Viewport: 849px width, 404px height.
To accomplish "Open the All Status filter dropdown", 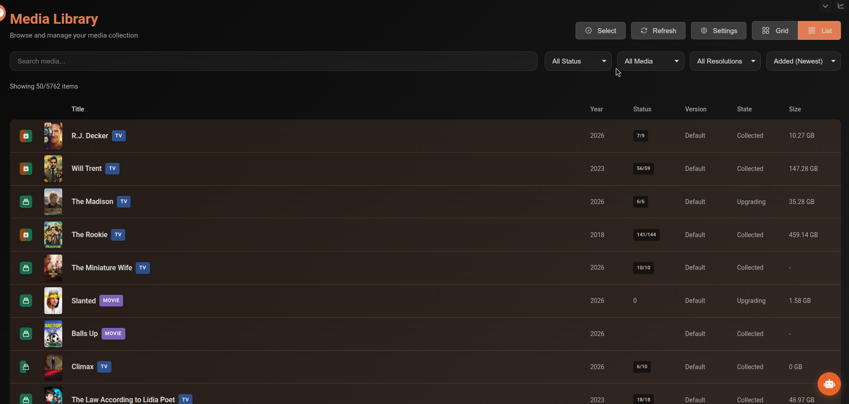I will 578,61.
